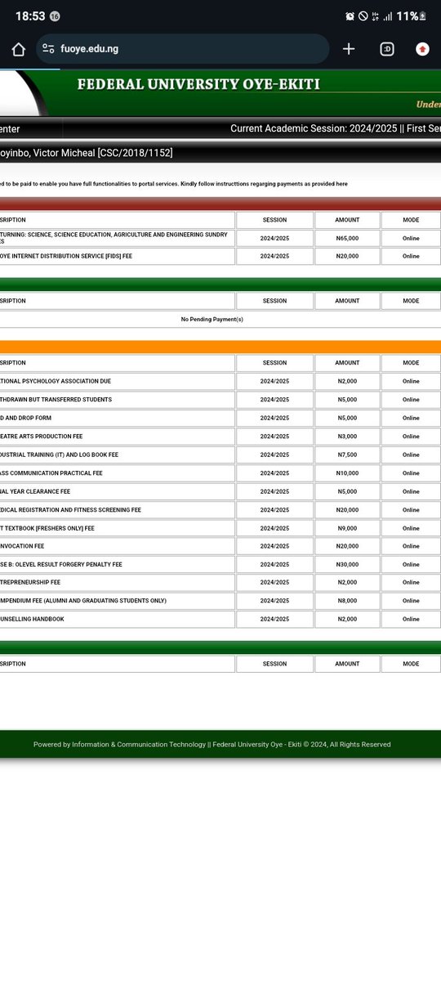
Task: Tap the browser home icon
Action: 18,49
